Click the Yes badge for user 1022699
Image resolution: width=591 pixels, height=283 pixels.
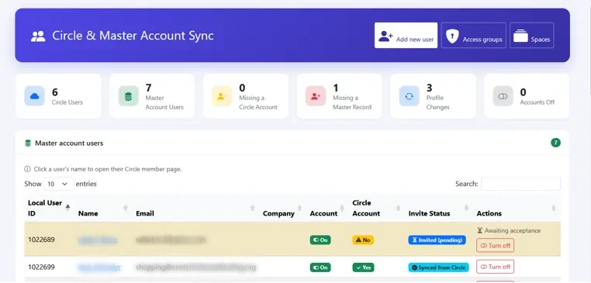[363, 267]
